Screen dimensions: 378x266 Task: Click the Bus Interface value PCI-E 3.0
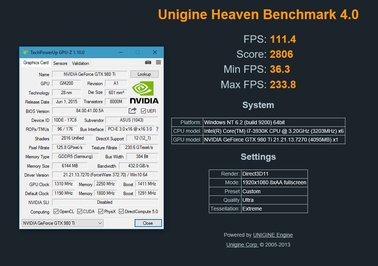(x=130, y=129)
